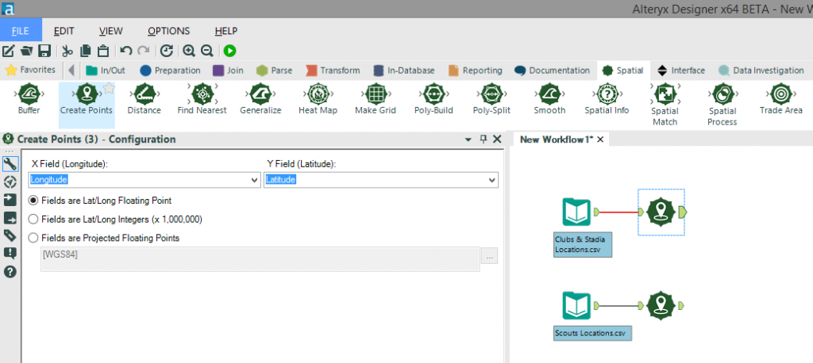
Task: Undo the last action
Action: (x=126, y=51)
